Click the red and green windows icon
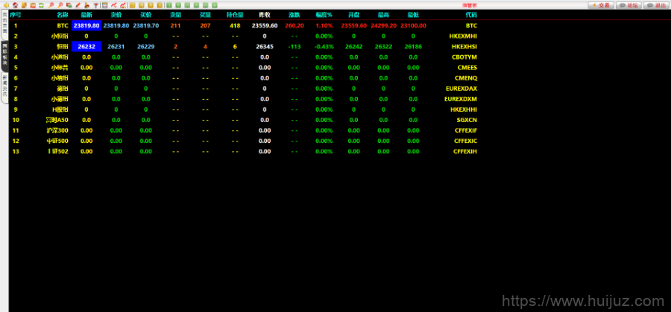The height and width of the screenshot is (312, 671). point(69,5)
